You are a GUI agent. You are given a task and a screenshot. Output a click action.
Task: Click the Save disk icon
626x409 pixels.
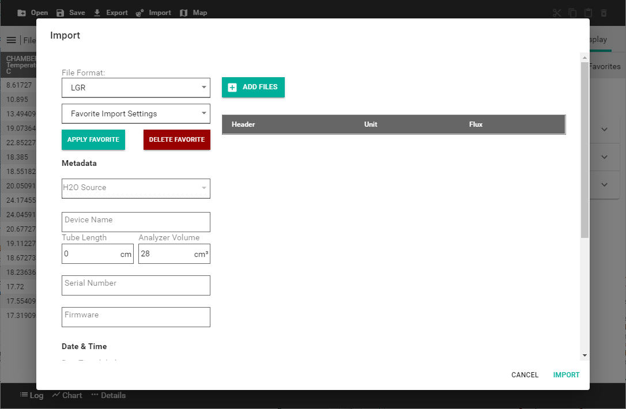pyautogui.click(x=61, y=13)
